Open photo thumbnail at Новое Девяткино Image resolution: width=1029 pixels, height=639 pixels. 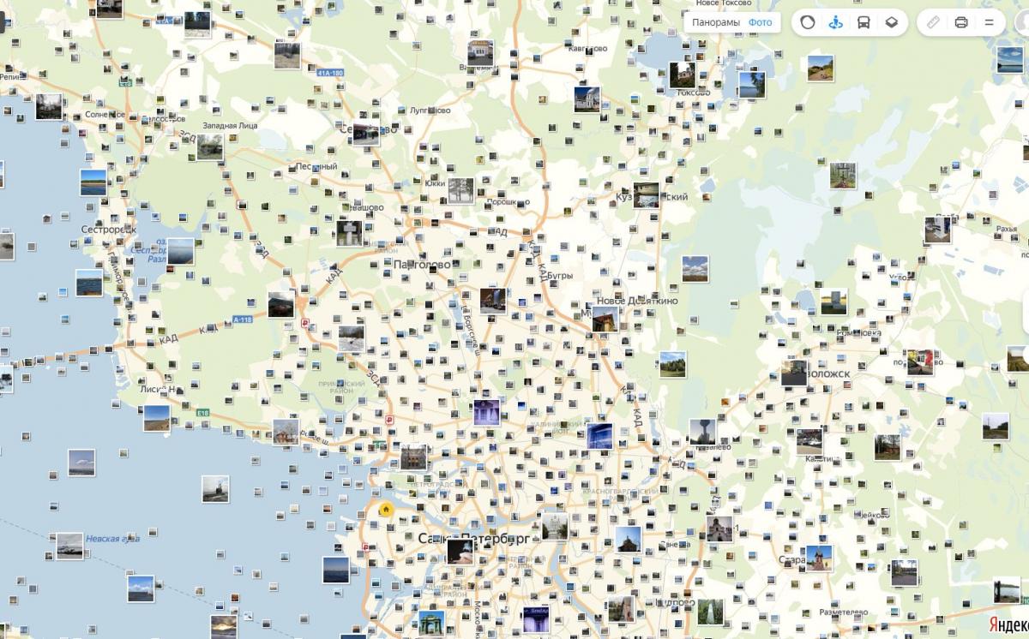pyautogui.click(x=605, y=319)
